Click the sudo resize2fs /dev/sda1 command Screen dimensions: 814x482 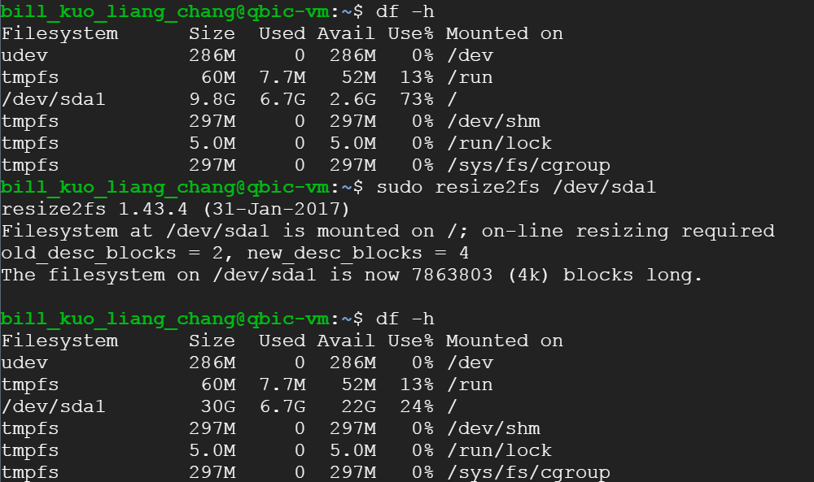tap(515, 187)
